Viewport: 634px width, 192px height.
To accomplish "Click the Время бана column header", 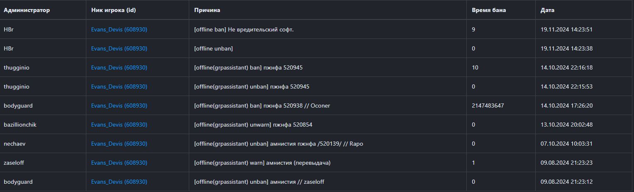I will point(488,10).
